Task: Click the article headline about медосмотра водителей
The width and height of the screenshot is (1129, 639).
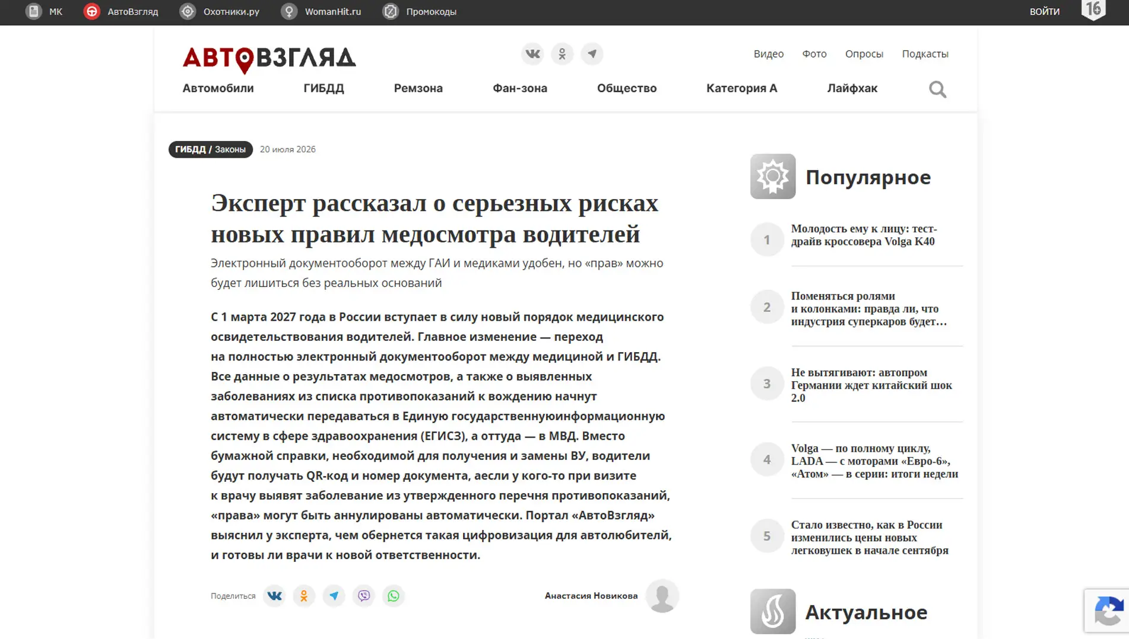Action: (435, 219)
